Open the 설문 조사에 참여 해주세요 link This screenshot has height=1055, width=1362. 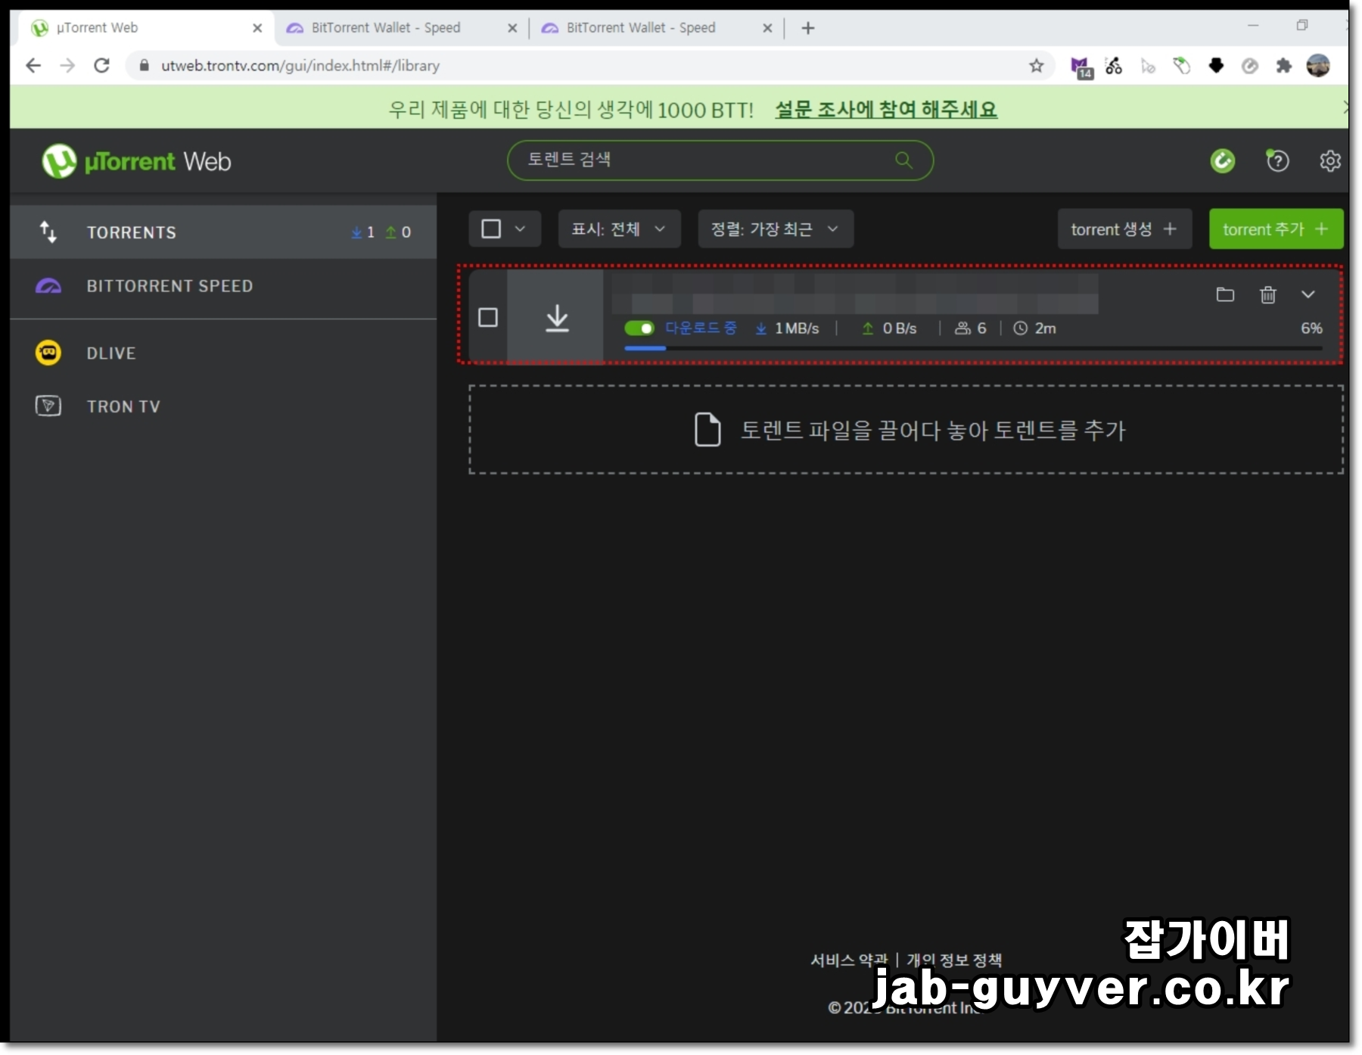886,109
